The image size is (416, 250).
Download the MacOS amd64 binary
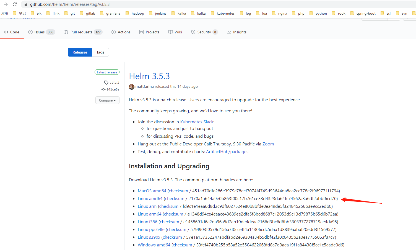[152, 191]
